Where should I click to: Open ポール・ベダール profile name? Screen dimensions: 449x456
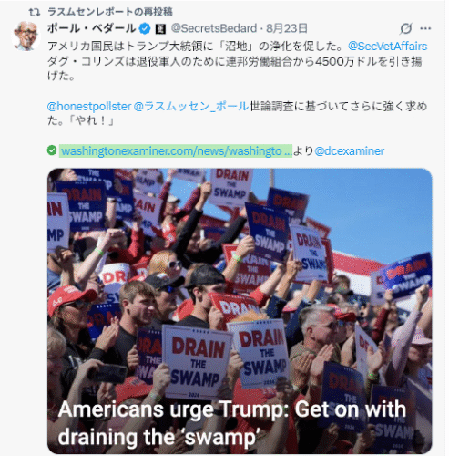[91, 28]
